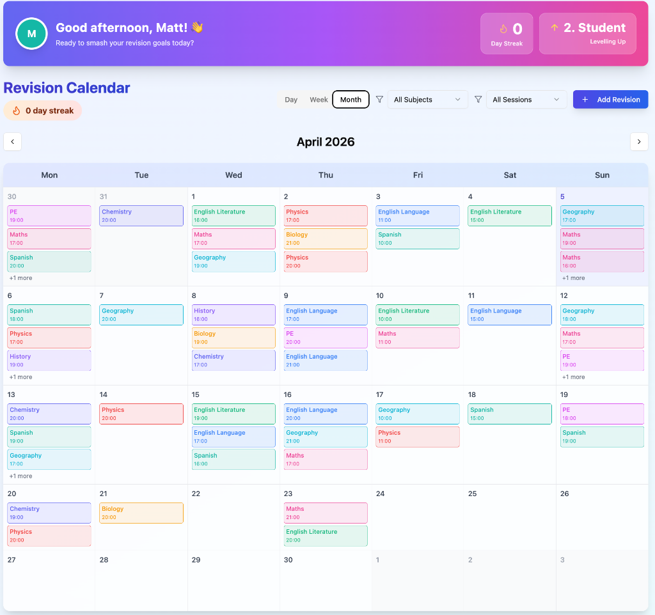Open Biology 20:00 session on April 21
Viewport: 655px width, 615px height.
(141, 513)
